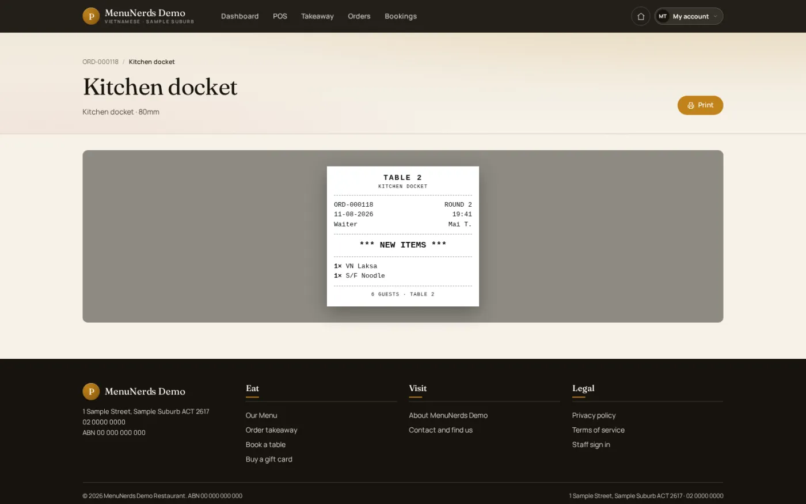Open the Takeaway menu item

[317, 16]
